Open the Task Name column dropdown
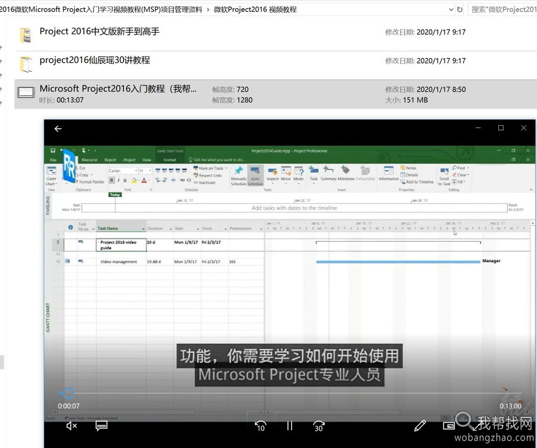 [143, 229]
